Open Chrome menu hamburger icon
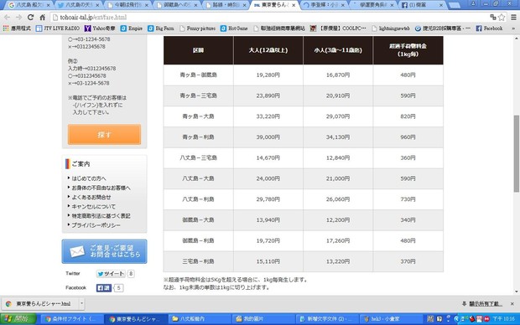Image resolution: width=520 pixels, height=325 pixels. pos(513,18)
